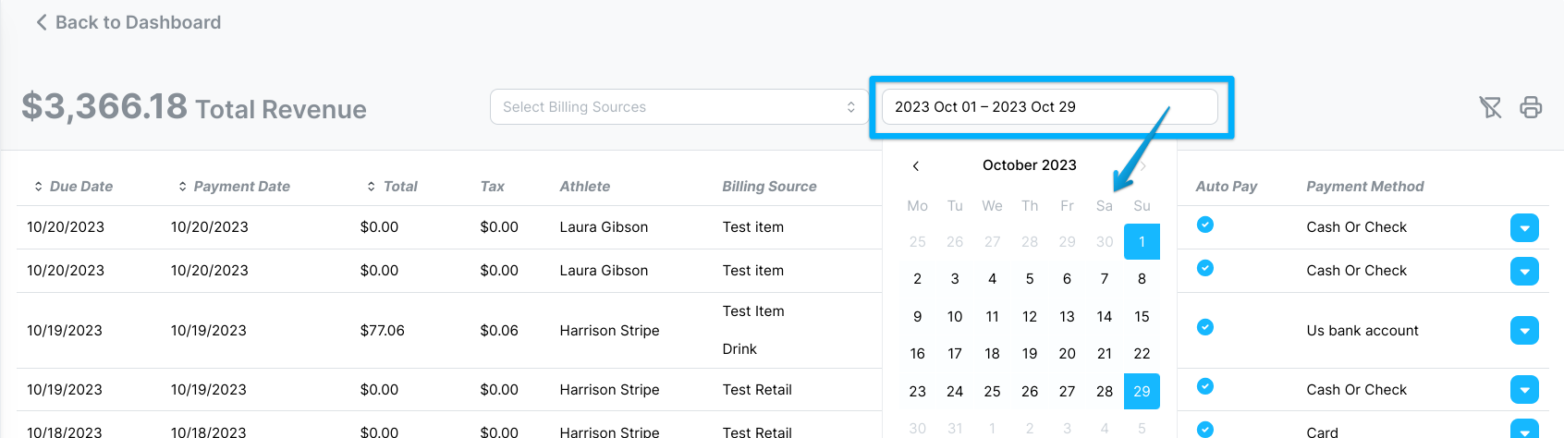Click the Athlete column header
Viewport: 1564px width, 438px height.
point(585,187)
